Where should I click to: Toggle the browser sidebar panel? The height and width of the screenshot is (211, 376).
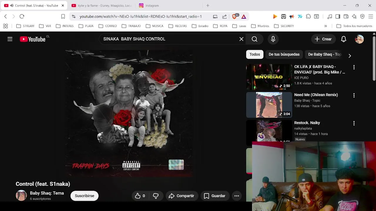click(x=338, y=16)
